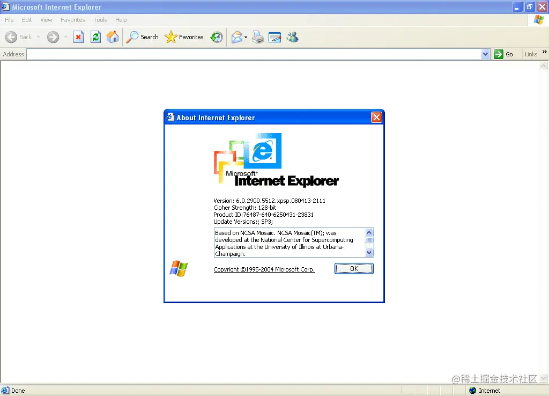Click the Cipher Strength: 128-bit text
The height and width of the screenshot is (396, 549).
(244, 208)
